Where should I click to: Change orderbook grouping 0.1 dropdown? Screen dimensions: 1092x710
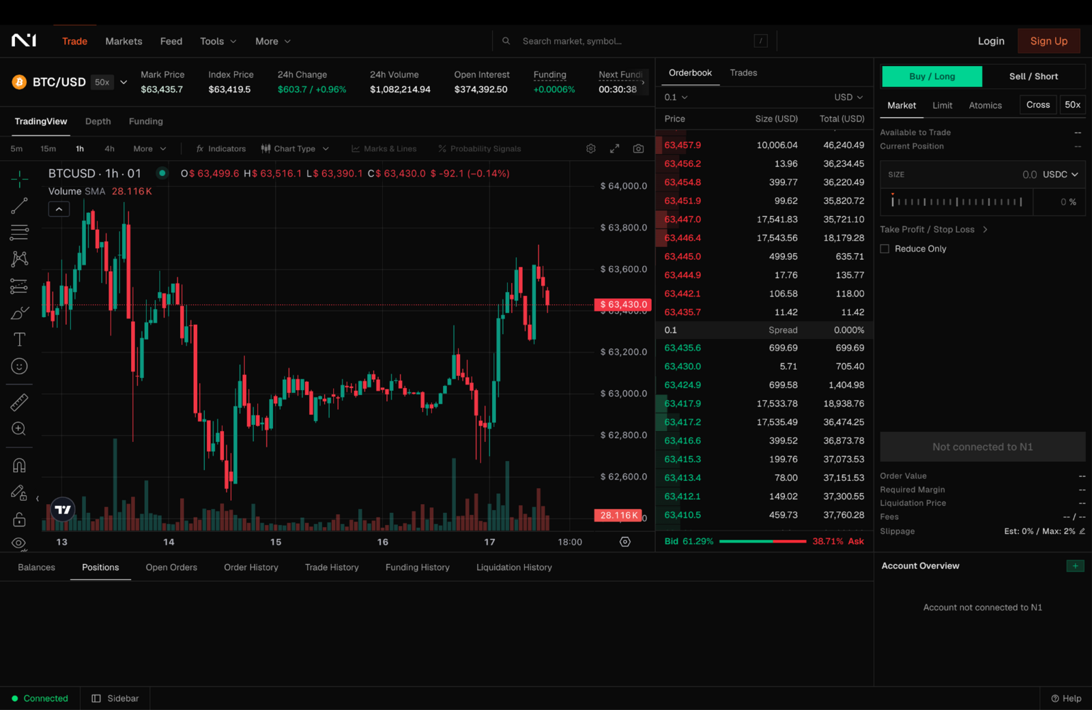pos(676,98)
